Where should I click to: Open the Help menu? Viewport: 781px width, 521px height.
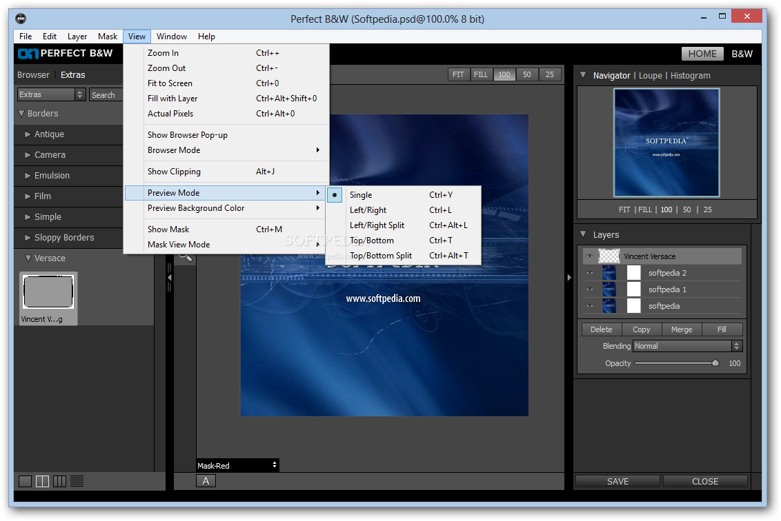click(x=206, y=37)
